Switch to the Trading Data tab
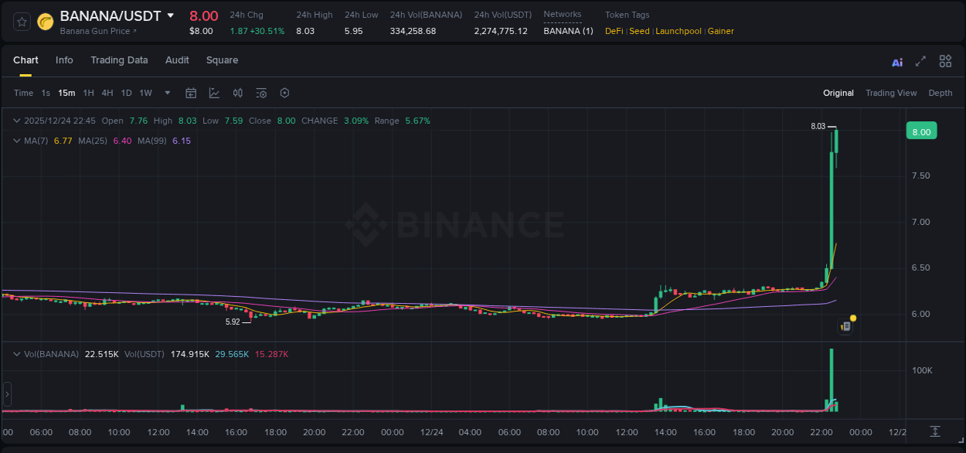Screen dimensions: 966x453 click(x=119, y=60)
